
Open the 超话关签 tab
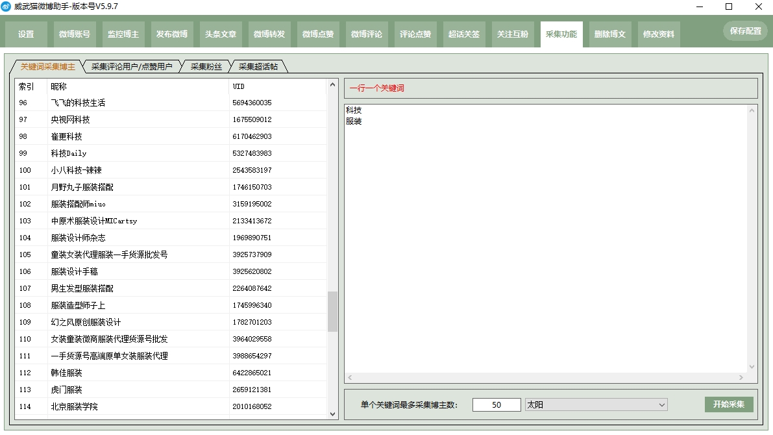pyautogui.click(x=464, y=34)
